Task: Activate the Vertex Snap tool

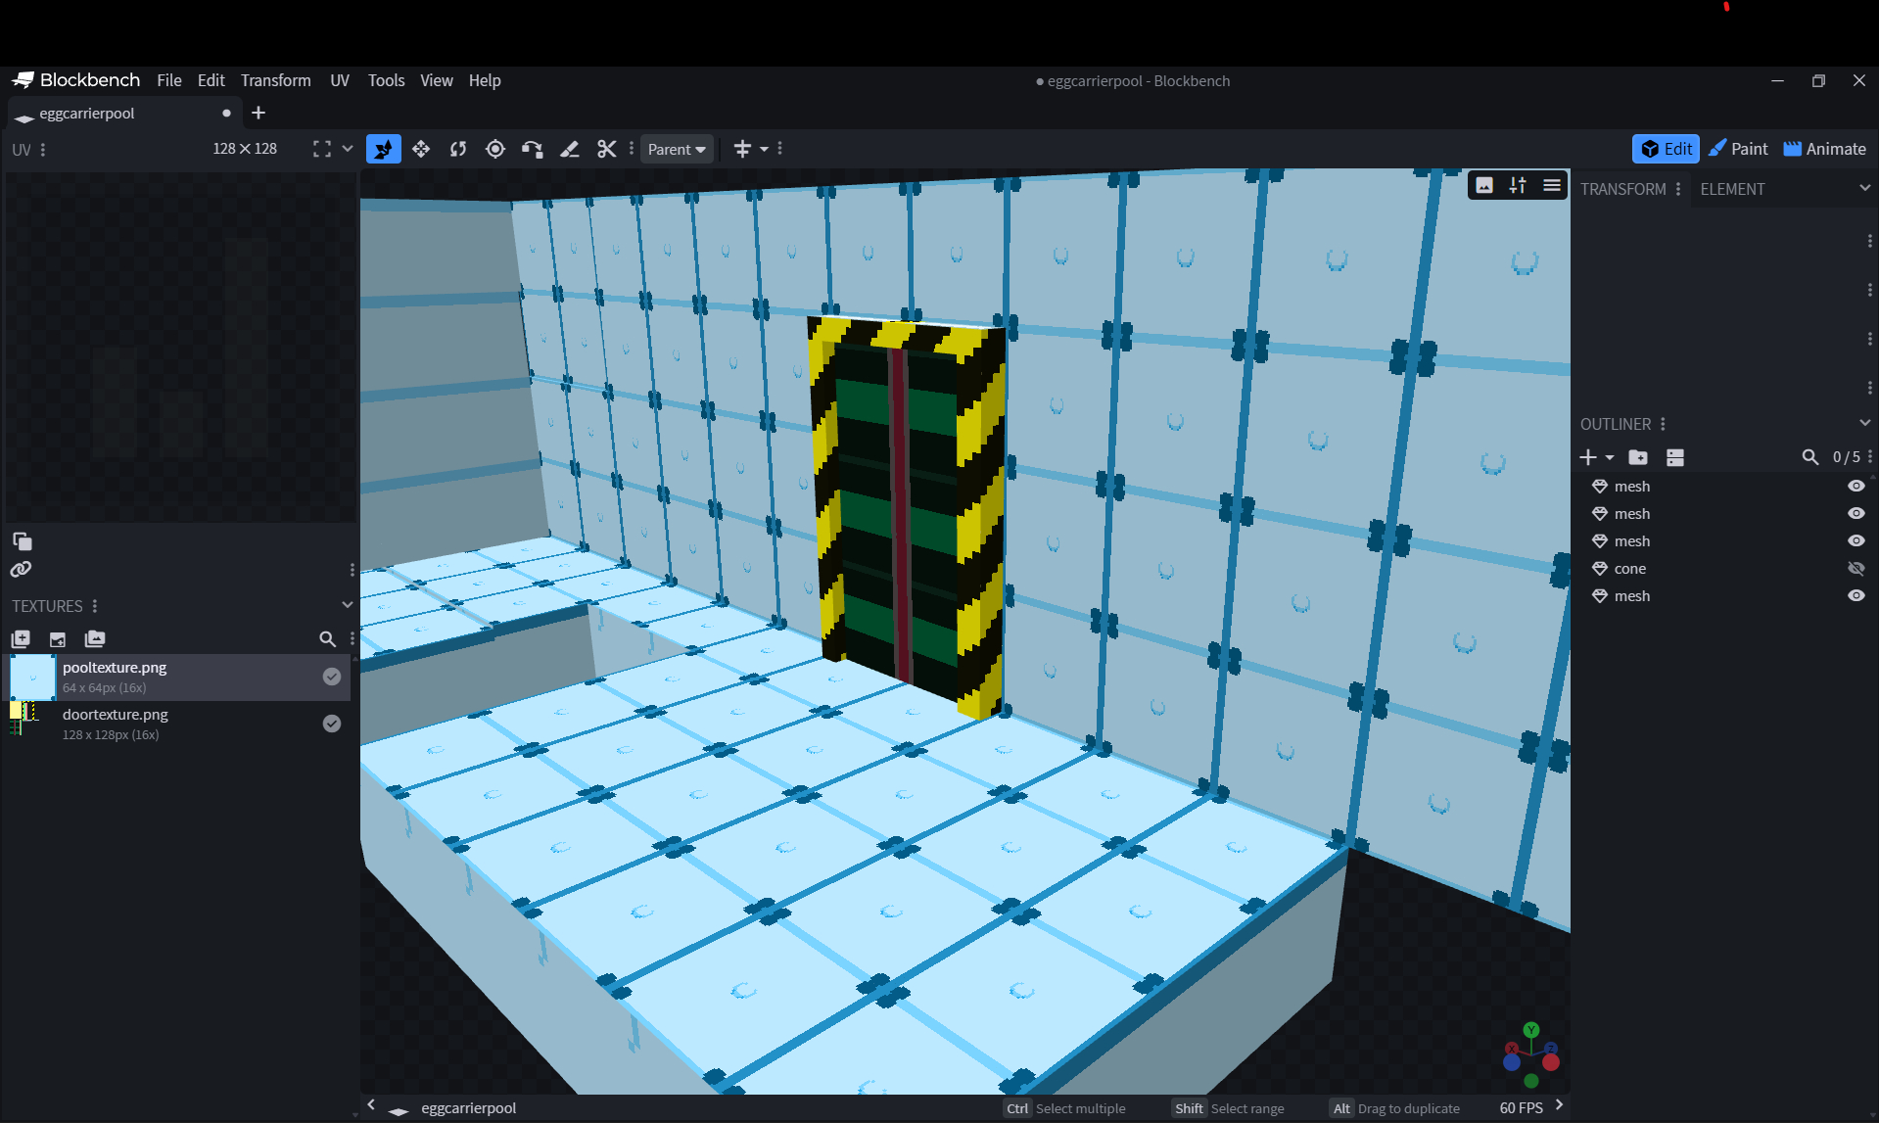Action: coord(532,149)
